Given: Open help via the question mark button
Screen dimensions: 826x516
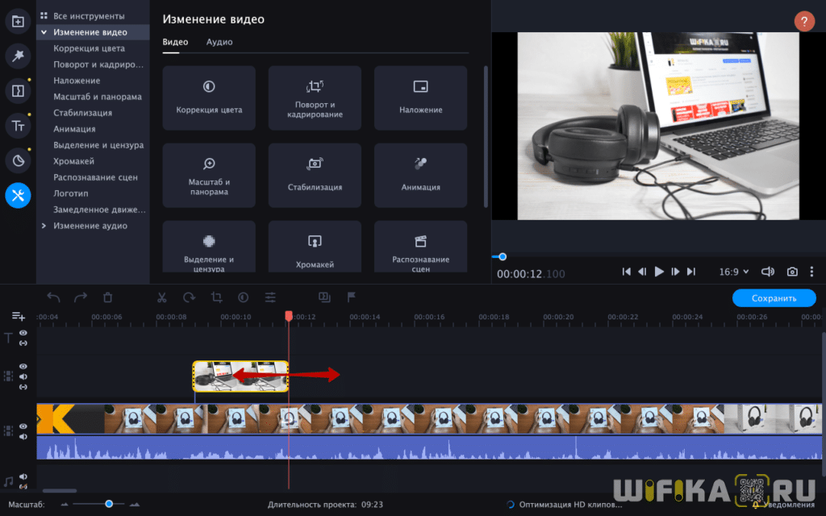Looking at the screenshot, I should [x=804, y=21].
